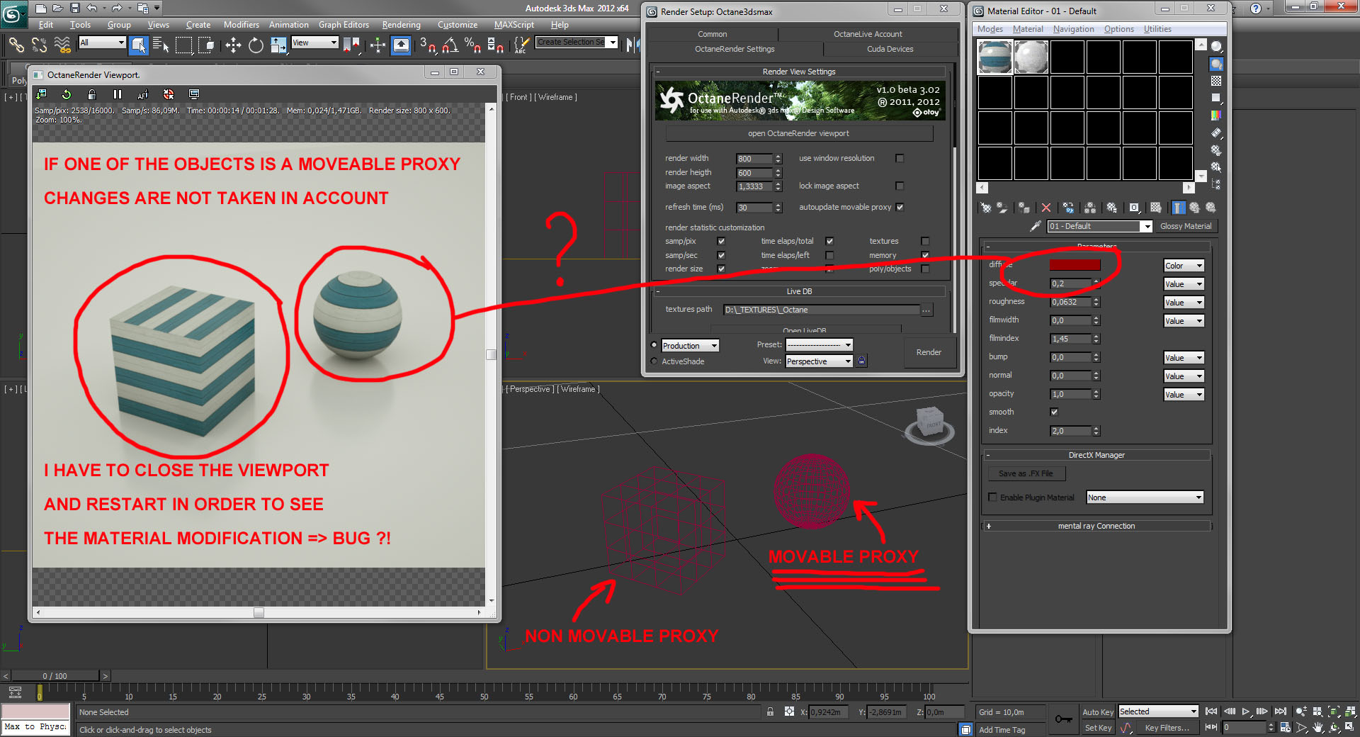Enable Plugin Material checkbox
Viewport: 1360px width, 737px height.
[x=993, y=497]
